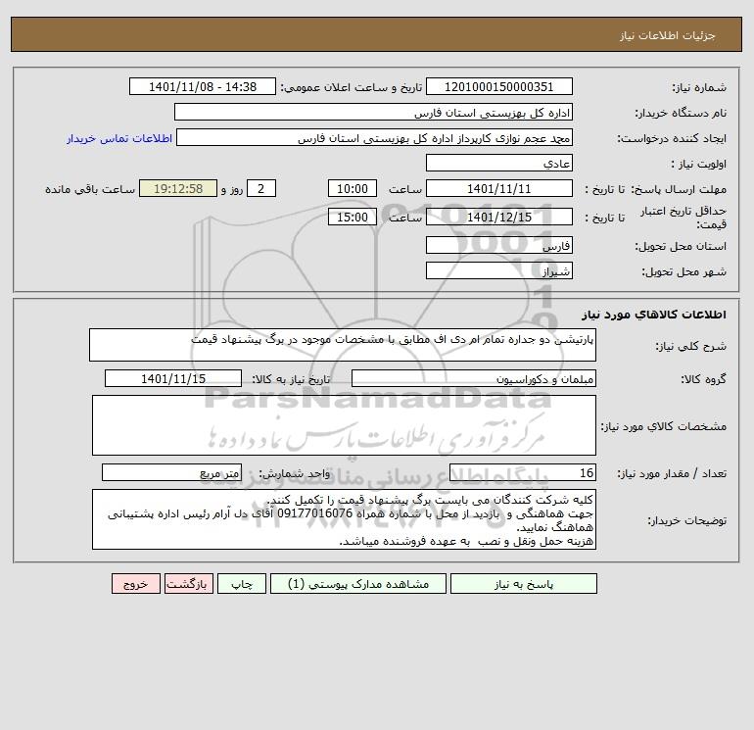
Task: Click the 'مشخصات کالای مورد نیاز:' label
Action: tap(664, 426)
